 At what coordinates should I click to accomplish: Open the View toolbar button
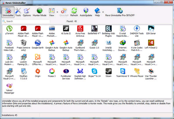coord(52,12)
